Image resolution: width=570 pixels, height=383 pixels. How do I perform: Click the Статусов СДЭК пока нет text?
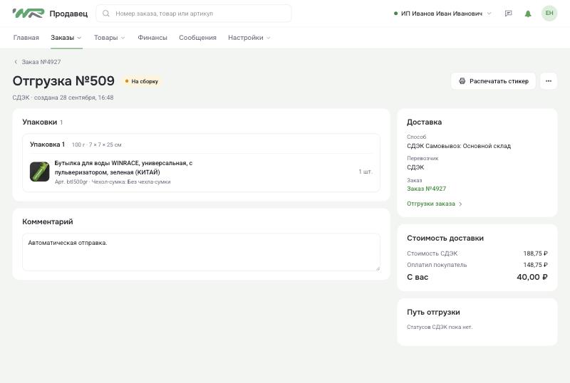click(x=440, y=327)
